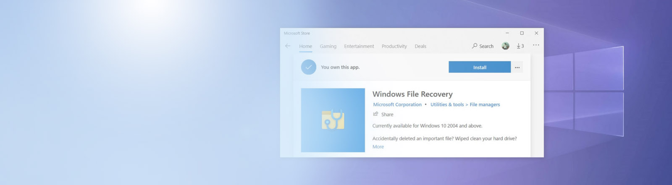
Task: Open the Entertainment tab
Action: pyautogui.click(x=359, y=47)
